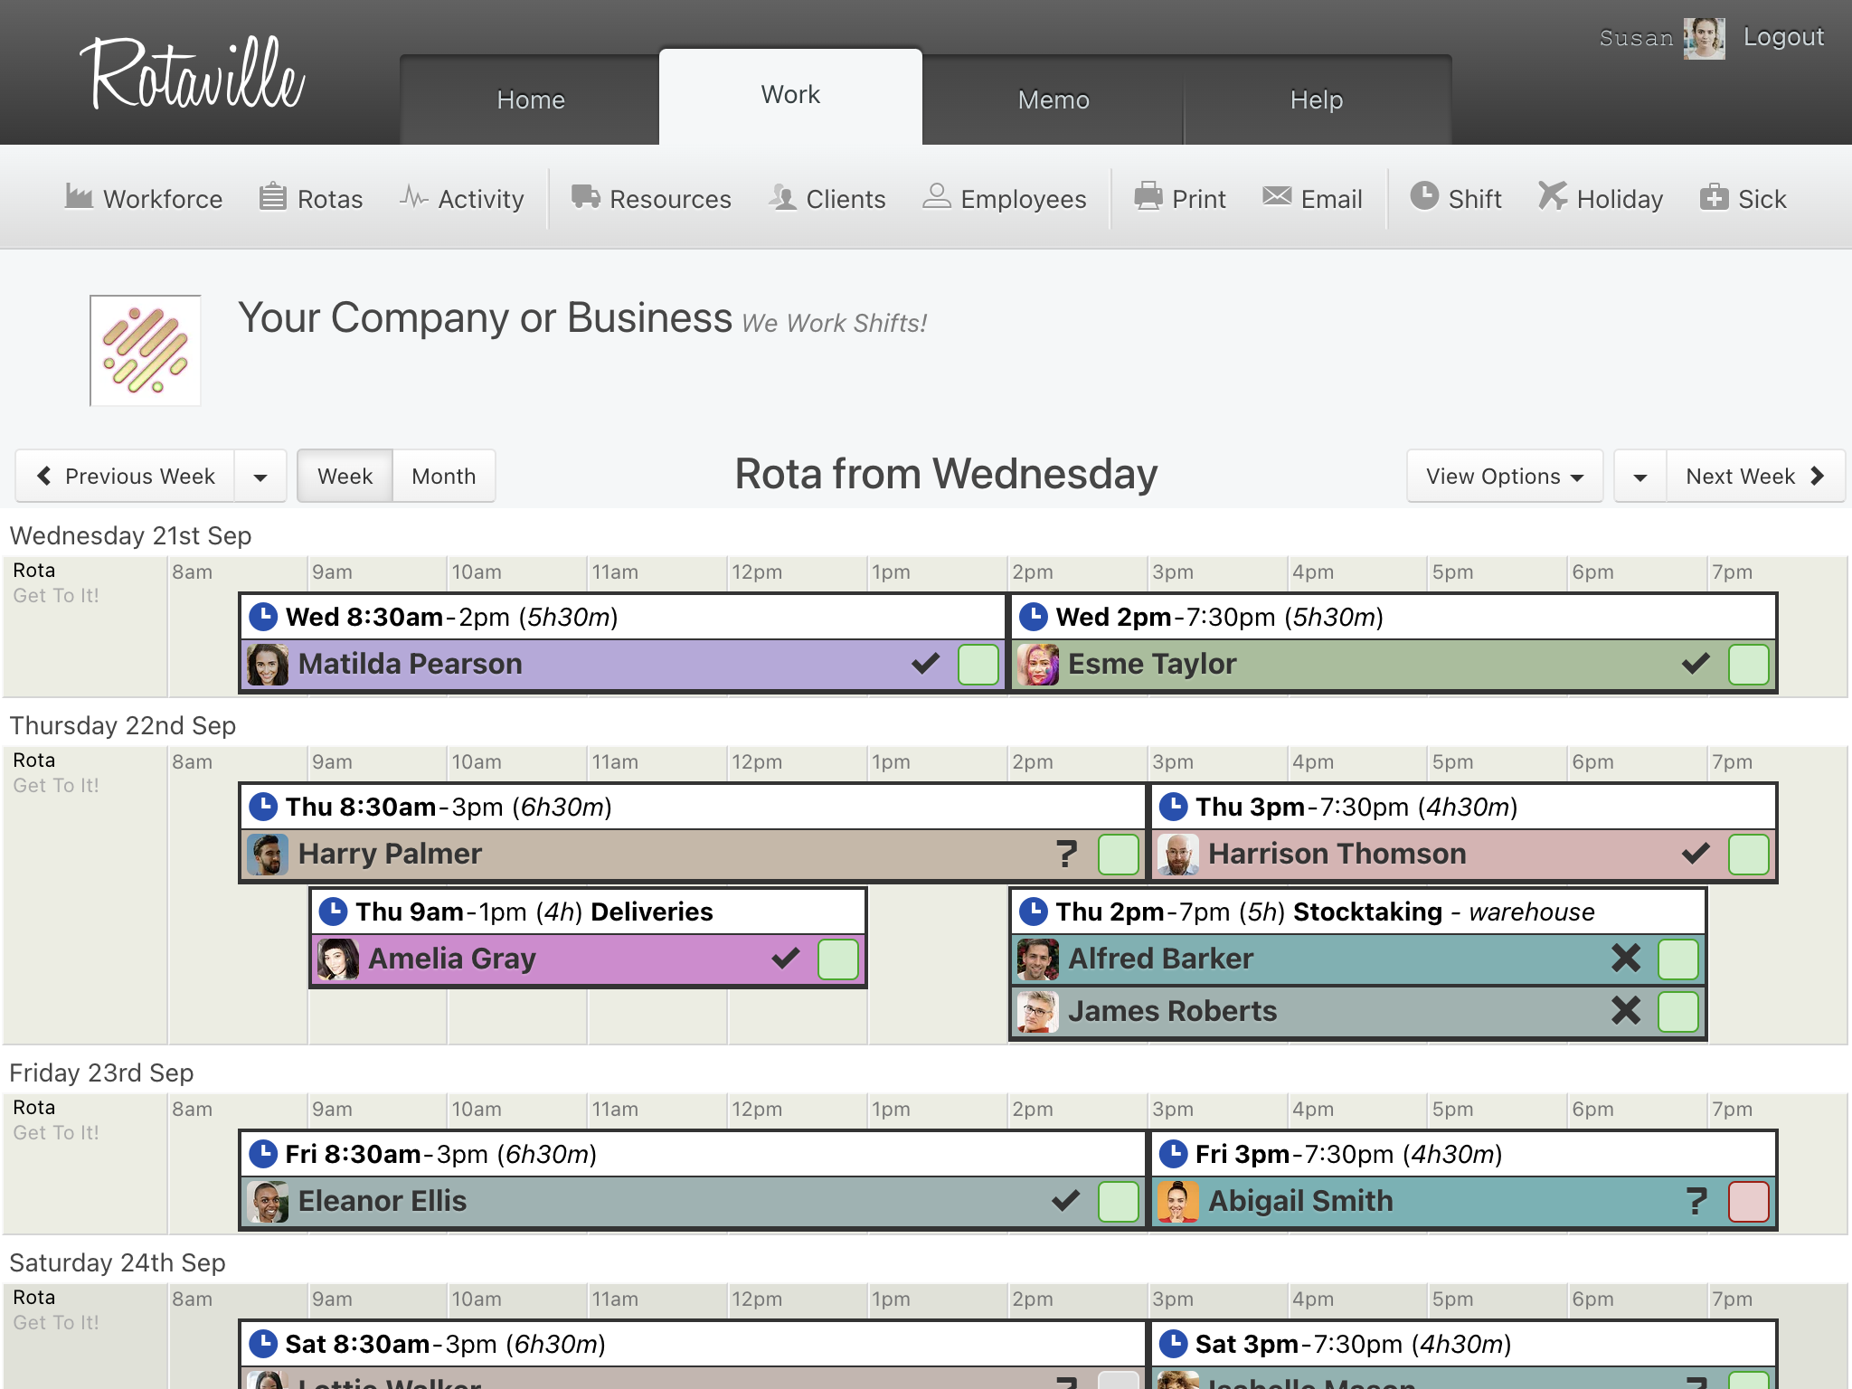
Task: Switch to the Month view tab
Action: pos(443,477)
